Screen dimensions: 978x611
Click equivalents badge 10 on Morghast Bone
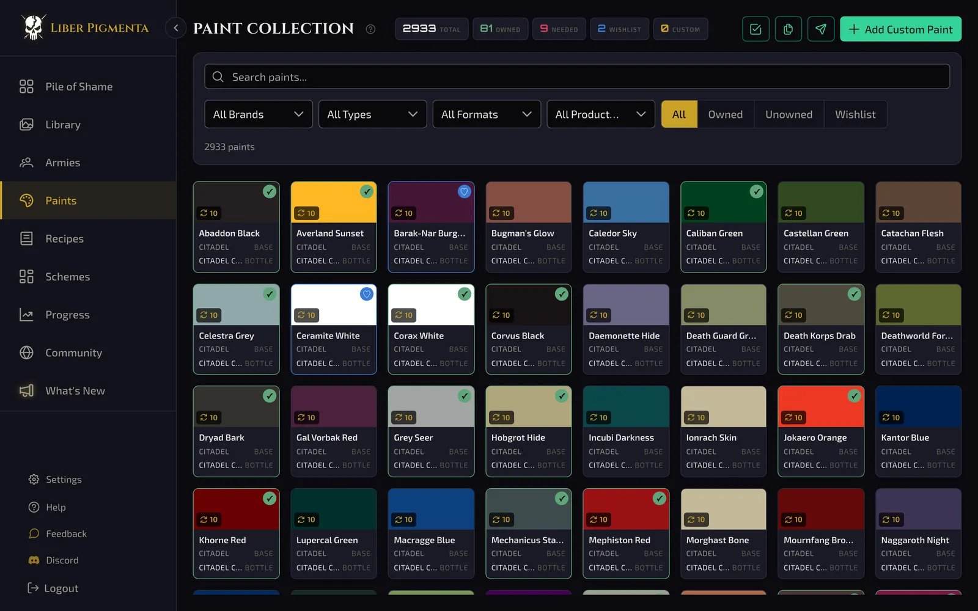[696, 519]
